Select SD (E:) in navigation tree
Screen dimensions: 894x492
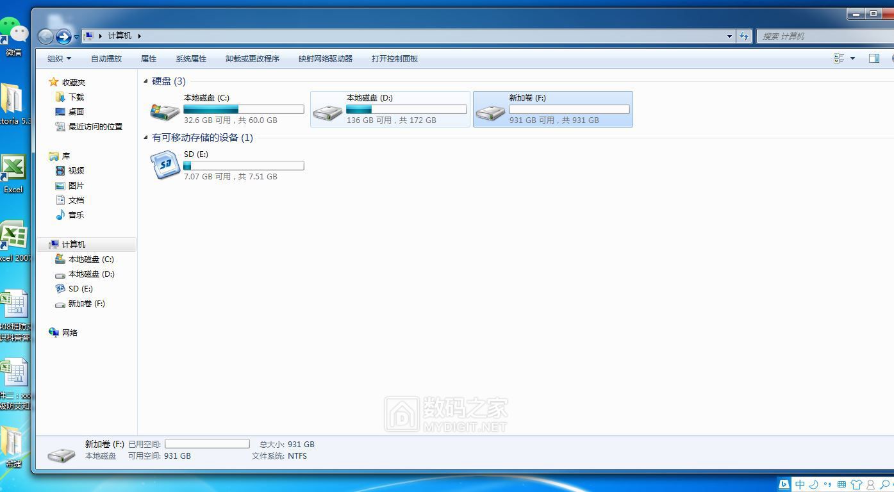(x=80, y=288)
